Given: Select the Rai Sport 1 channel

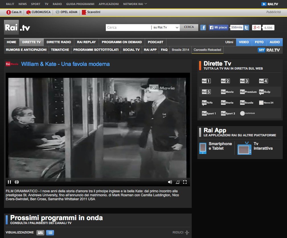Looking at the screenshot, I should point(209,114).
